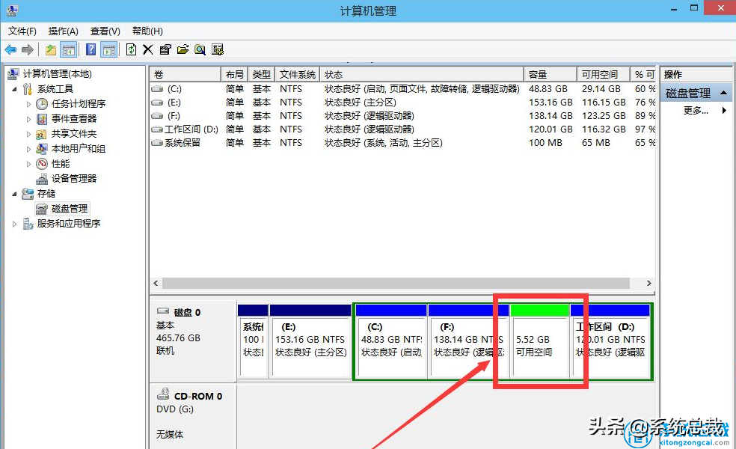Image resolution: width=736 pixels, height=449 pixels.
Task: Click the 本地用户和组 icon
Action: click(42, 149)
